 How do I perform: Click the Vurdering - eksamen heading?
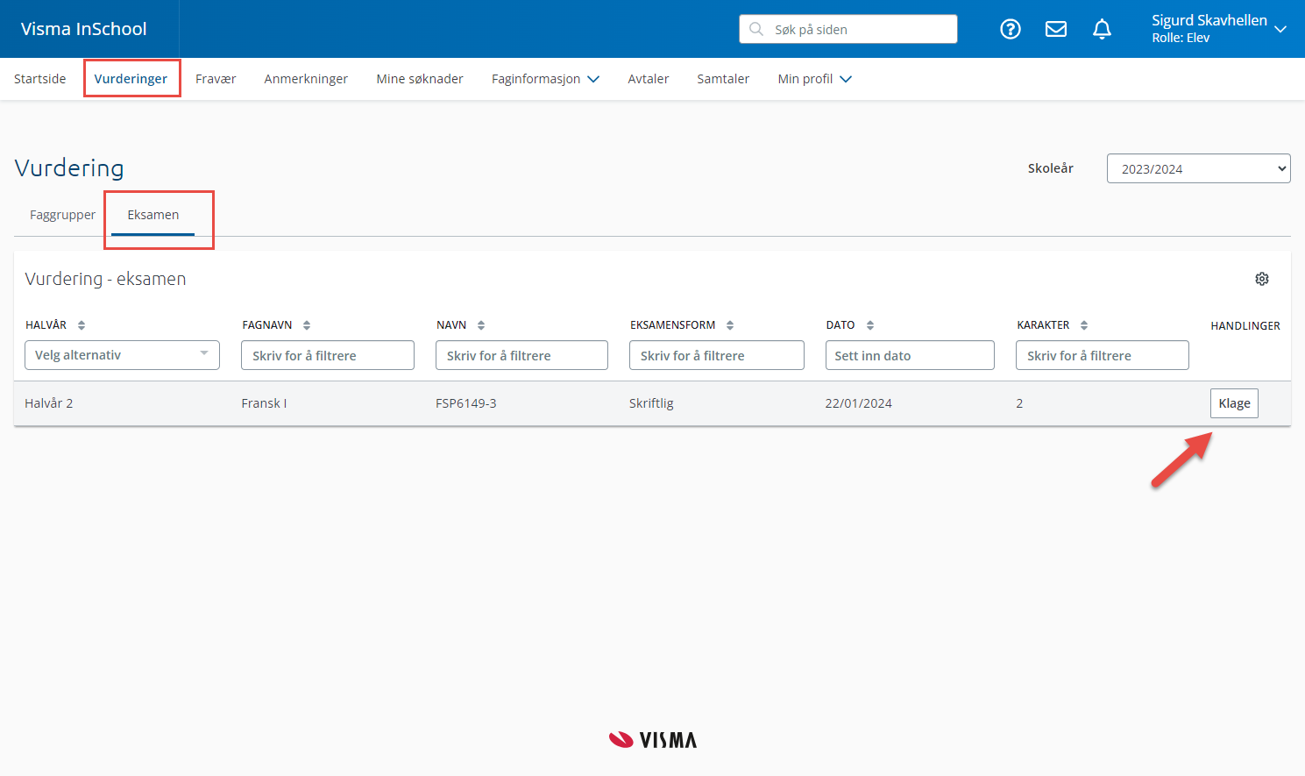(x=105, y=279)
